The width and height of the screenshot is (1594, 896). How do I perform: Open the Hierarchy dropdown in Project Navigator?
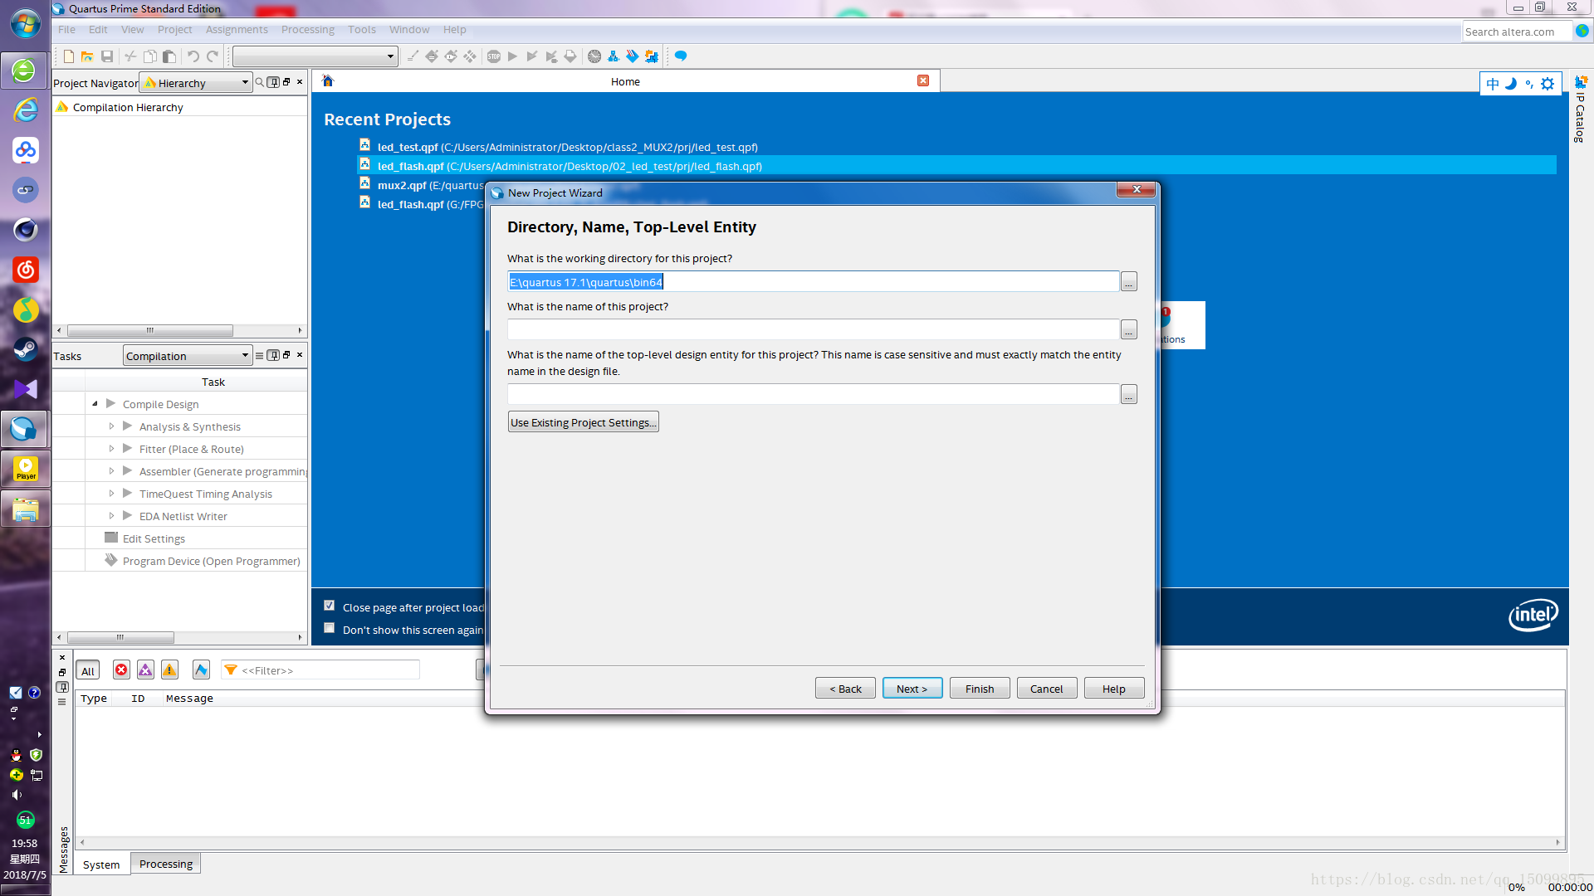[196, 83]
